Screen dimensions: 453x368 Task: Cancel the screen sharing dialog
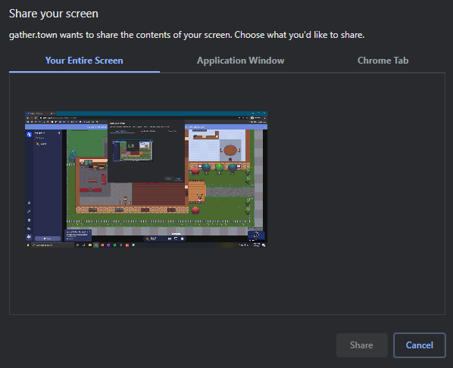click(419, 345)
